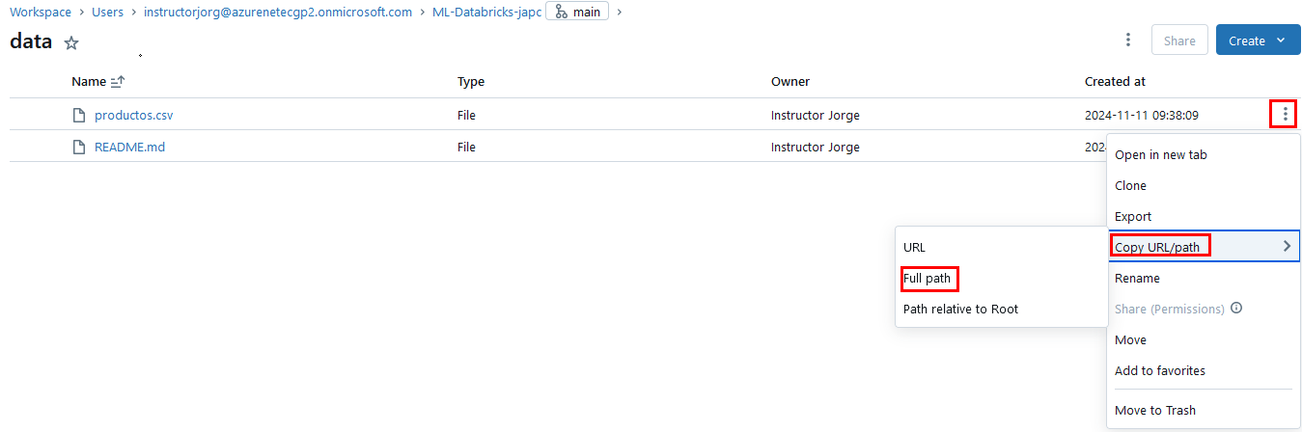Click the README.md file icon
This screenshot has height=432, width=1302.
pyautogui.click(x=80, y=148)
